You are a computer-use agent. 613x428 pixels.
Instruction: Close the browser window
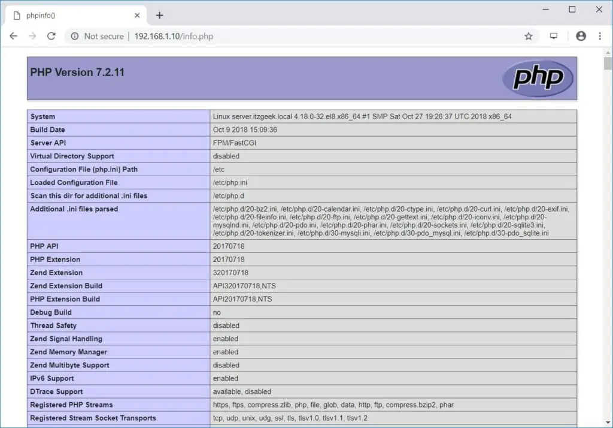(599, 9)
